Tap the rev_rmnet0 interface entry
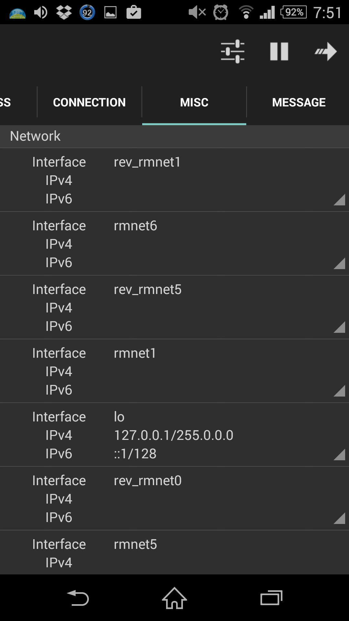Viewport: 349px width, 621px height. pos(174,498)
